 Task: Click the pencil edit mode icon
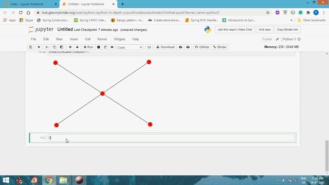277,39
